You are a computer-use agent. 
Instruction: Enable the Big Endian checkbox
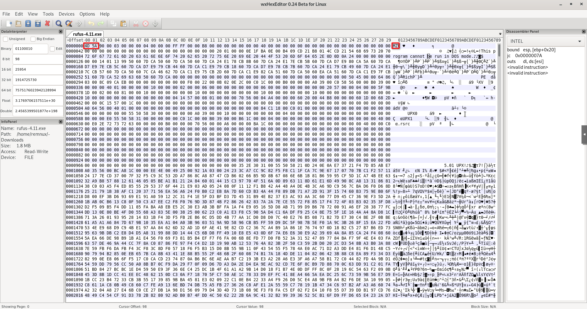pos(33,39)
